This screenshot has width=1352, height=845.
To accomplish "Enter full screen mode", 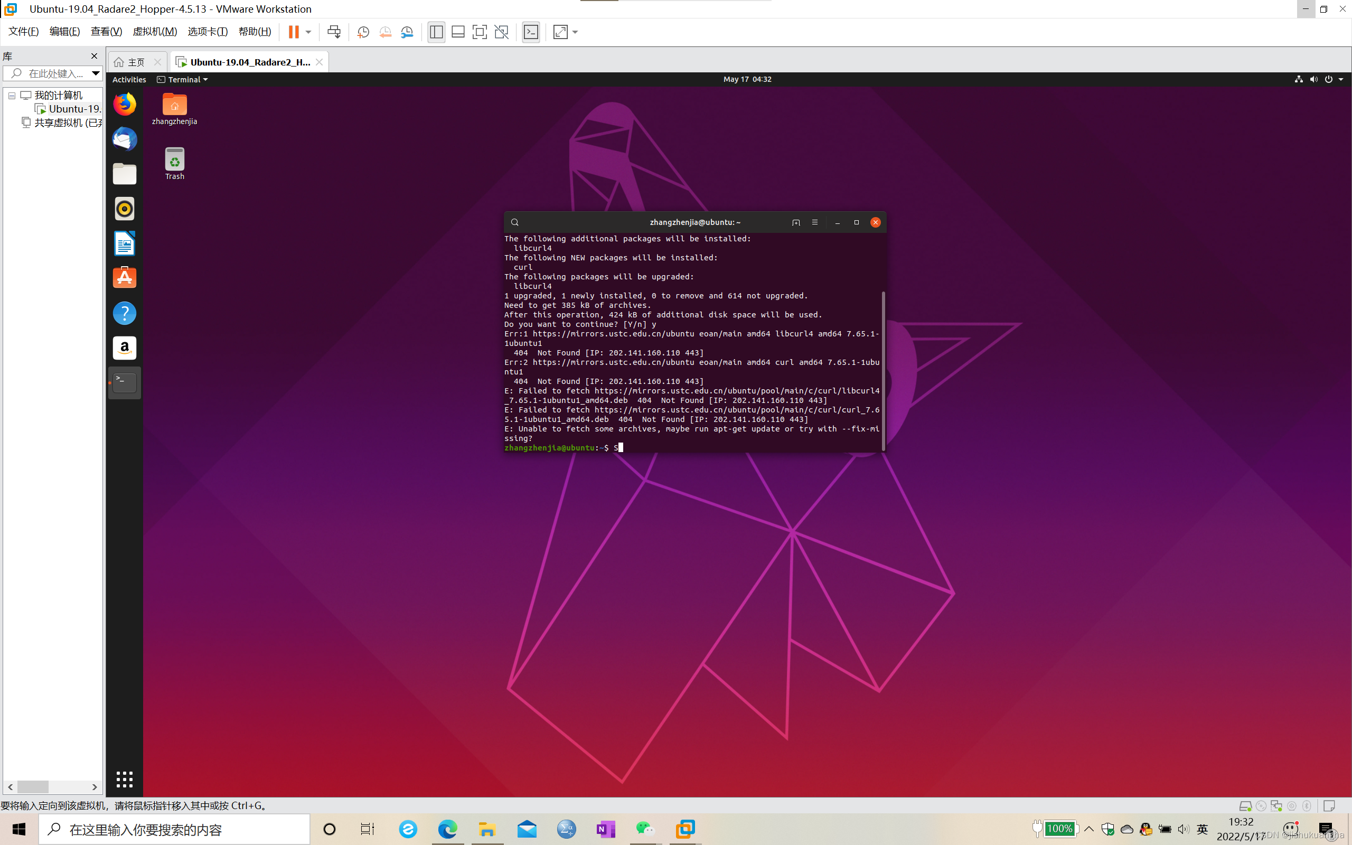I will tap(480, 32).
